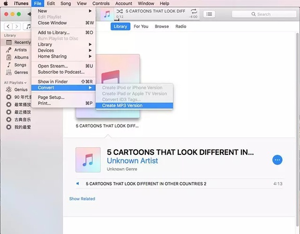Viewport: 300px width, 234px height.
Task: Open the Account menu
Action: [123, 4]
